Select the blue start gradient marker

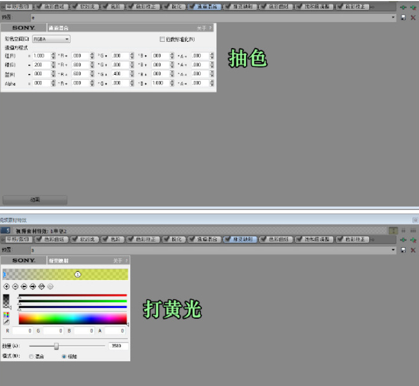[x=4, y=274]
